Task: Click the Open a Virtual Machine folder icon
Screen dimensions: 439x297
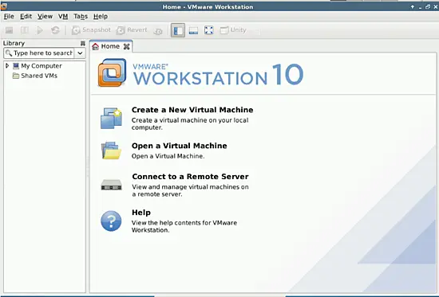Action: coord(111,150)
